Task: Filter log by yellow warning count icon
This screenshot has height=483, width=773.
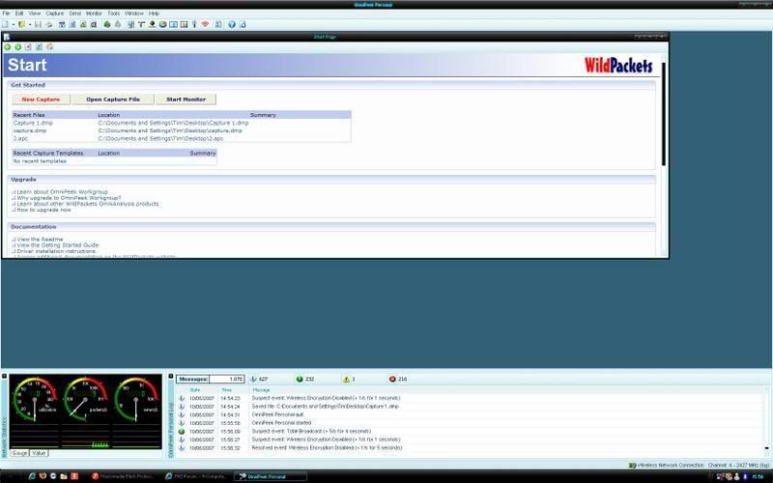Action: point(344,379)
